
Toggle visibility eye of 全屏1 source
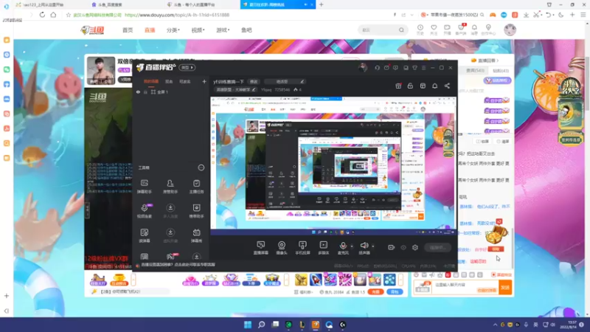[138, 91]
